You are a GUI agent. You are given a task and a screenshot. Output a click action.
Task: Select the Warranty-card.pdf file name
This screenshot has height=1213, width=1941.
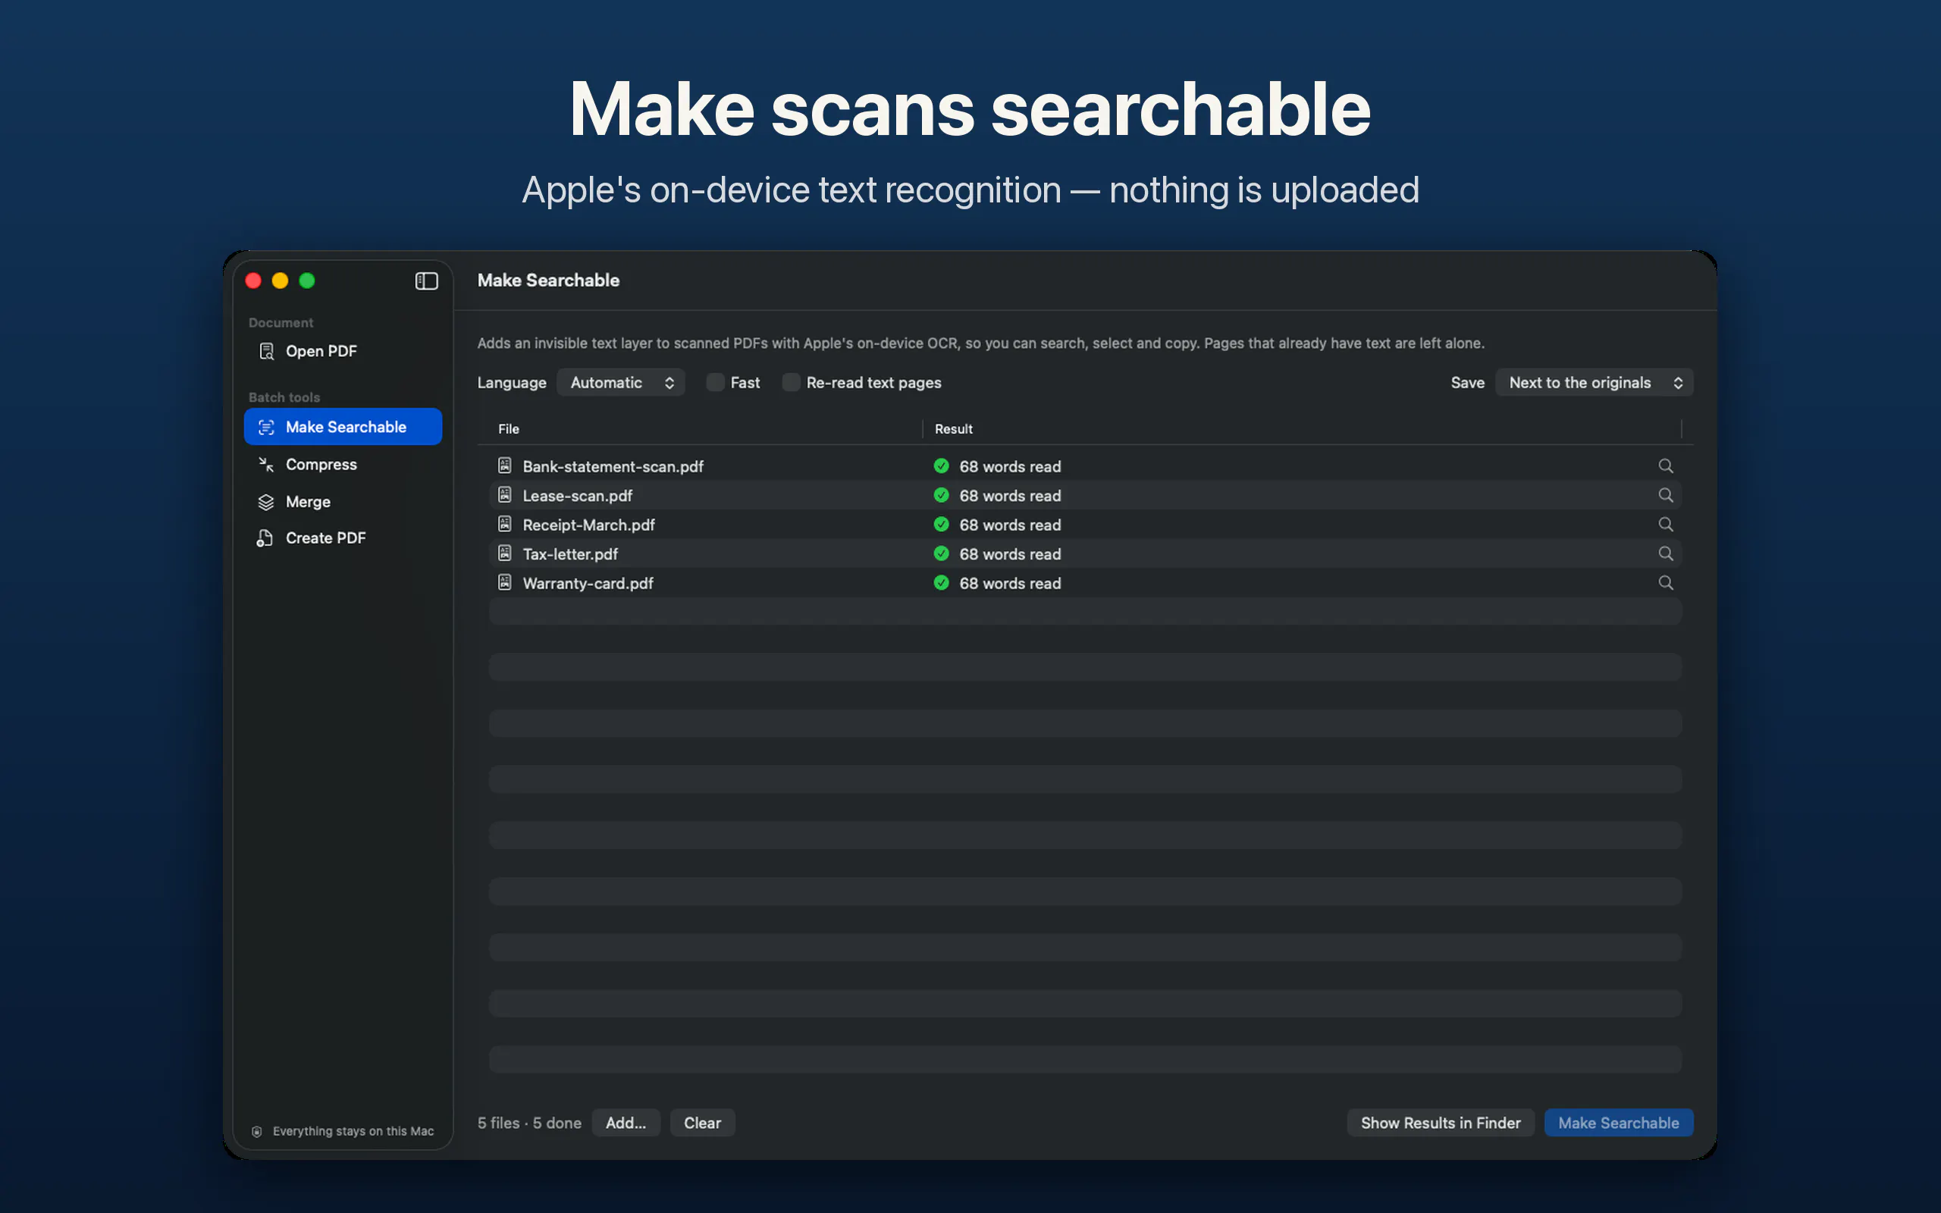[588, 583]
